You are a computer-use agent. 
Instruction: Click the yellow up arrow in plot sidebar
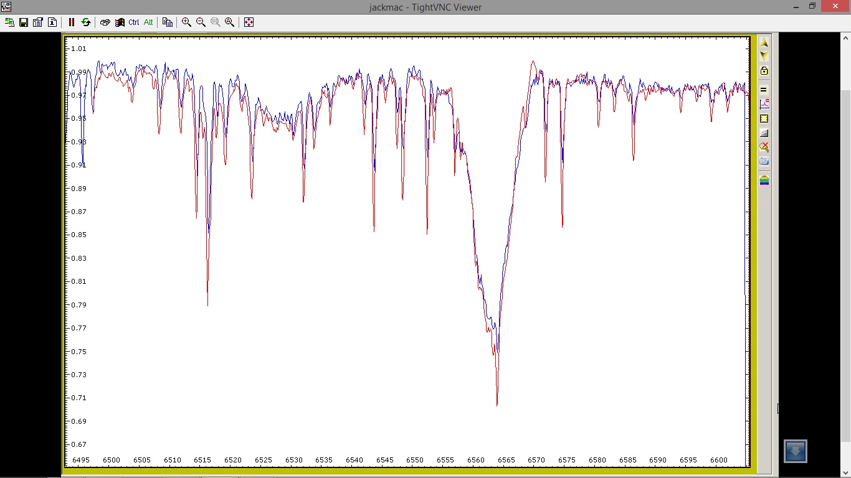(764, 42)
